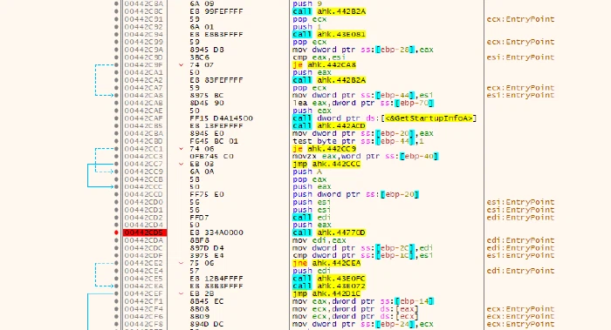Select address 00442C9F
The image size is (611, 330).
143,65
